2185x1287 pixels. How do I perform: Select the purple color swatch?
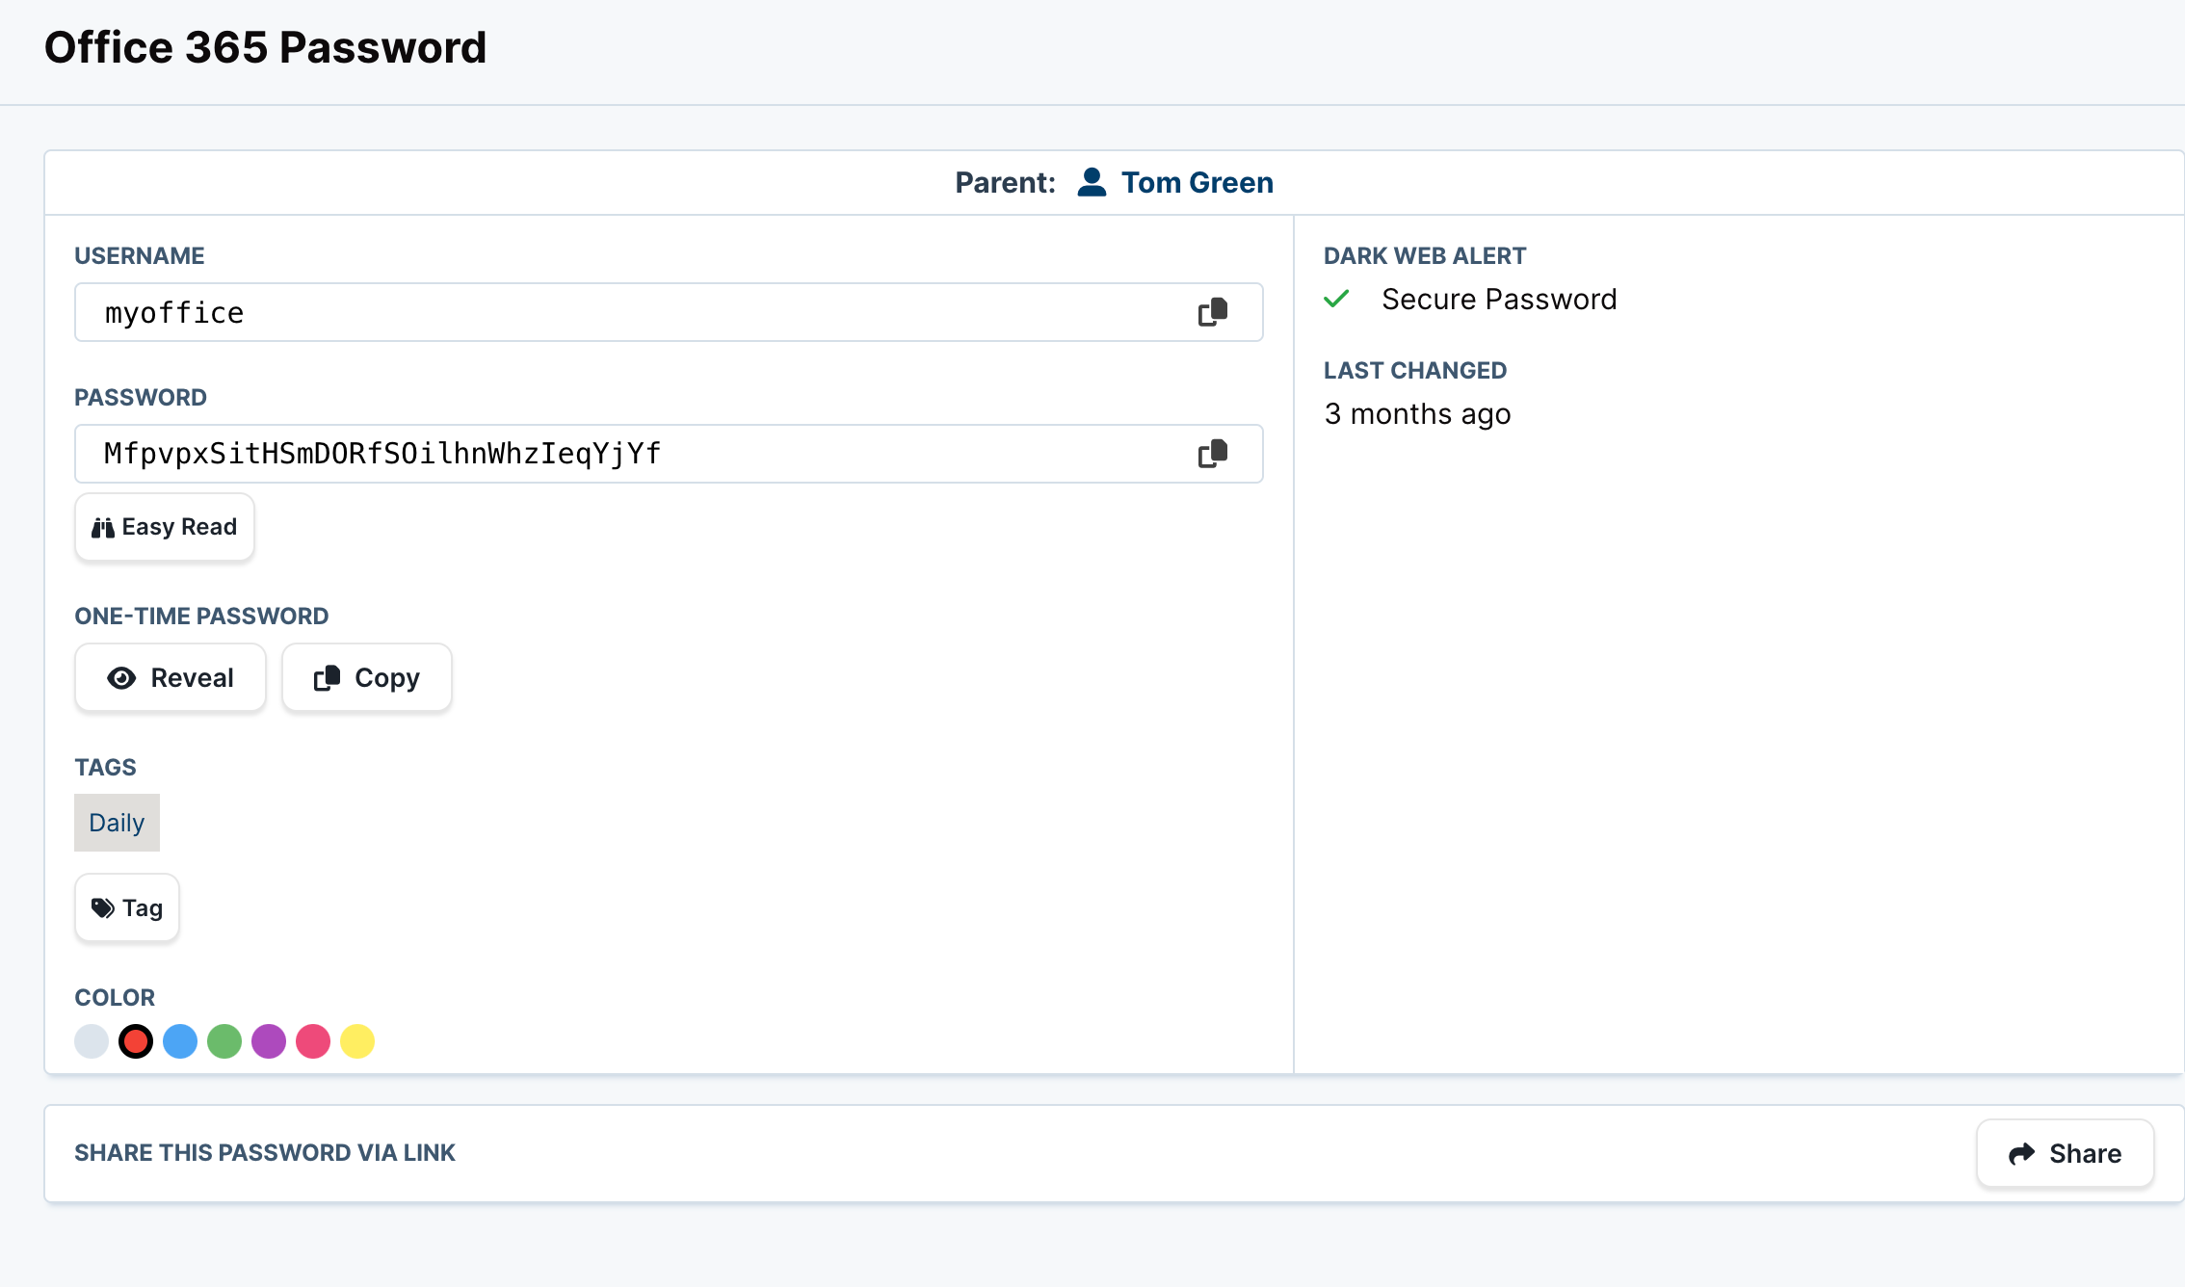[x=269, y=1041]
